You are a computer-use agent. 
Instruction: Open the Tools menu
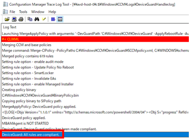coord(23,12)
